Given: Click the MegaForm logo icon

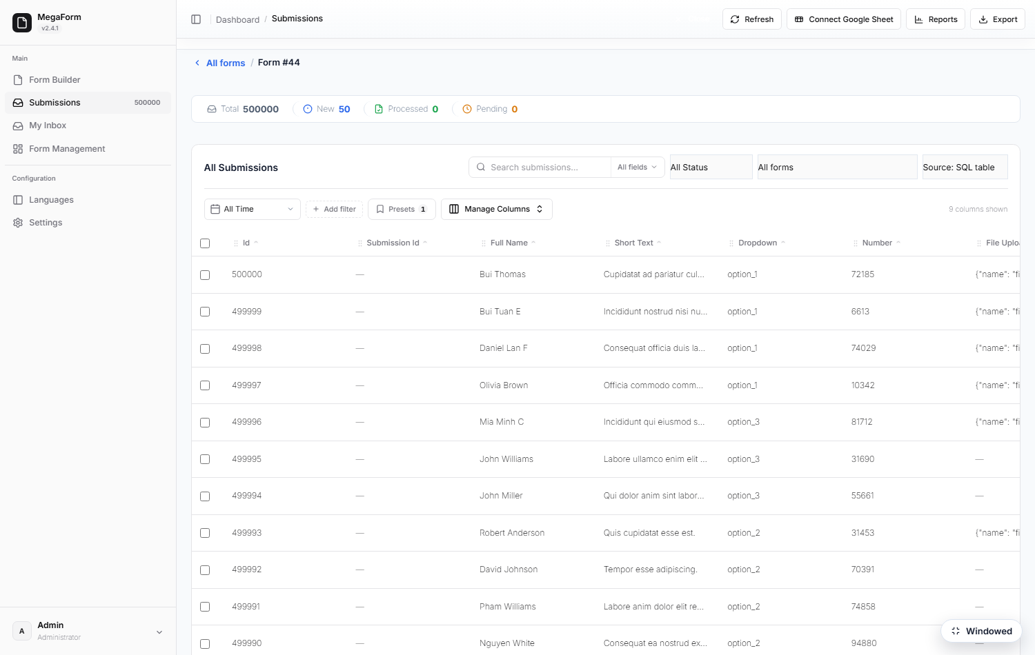Looking at the screenshot, I should coord(22,23).
